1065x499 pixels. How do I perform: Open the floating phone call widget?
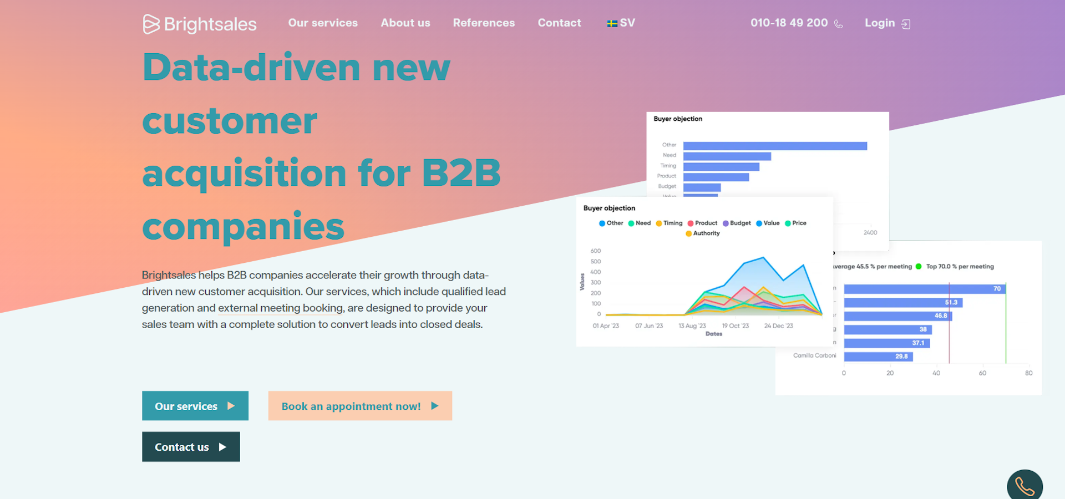(x=1025, y=486)
